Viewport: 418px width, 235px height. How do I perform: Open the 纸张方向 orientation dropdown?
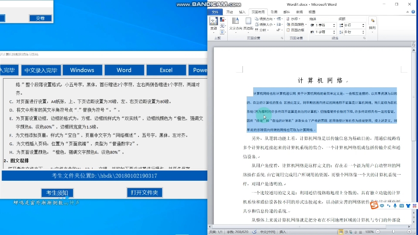[x=267, y=20]
